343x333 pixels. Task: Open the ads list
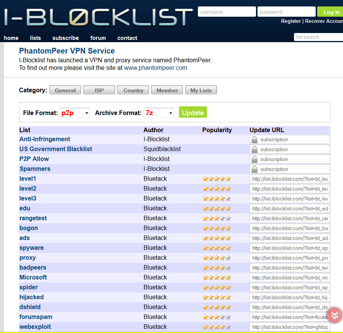(x=24, y=238)
